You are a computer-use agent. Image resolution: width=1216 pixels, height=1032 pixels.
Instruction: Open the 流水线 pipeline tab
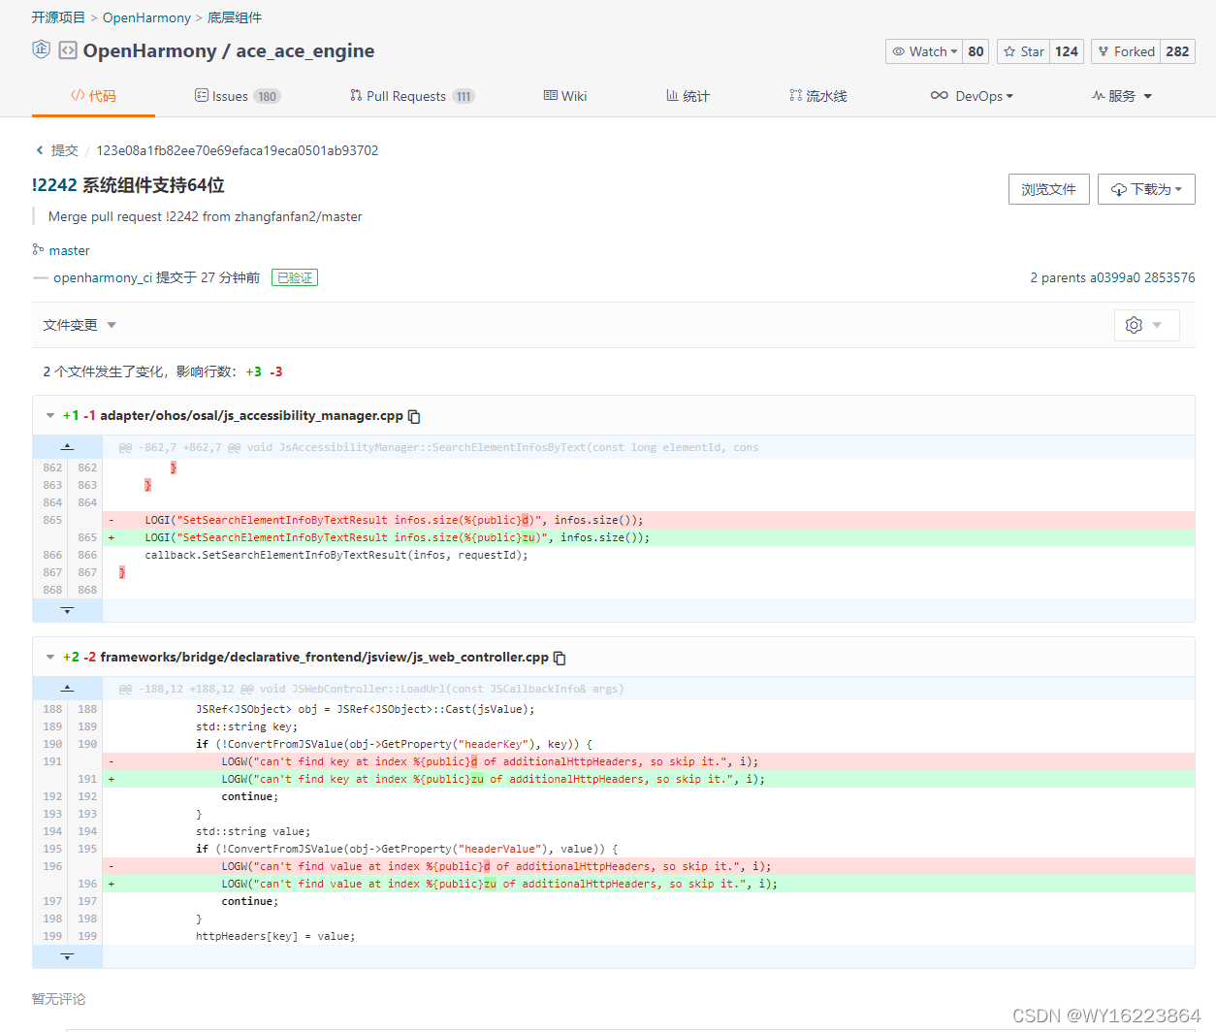pos(818,96)
